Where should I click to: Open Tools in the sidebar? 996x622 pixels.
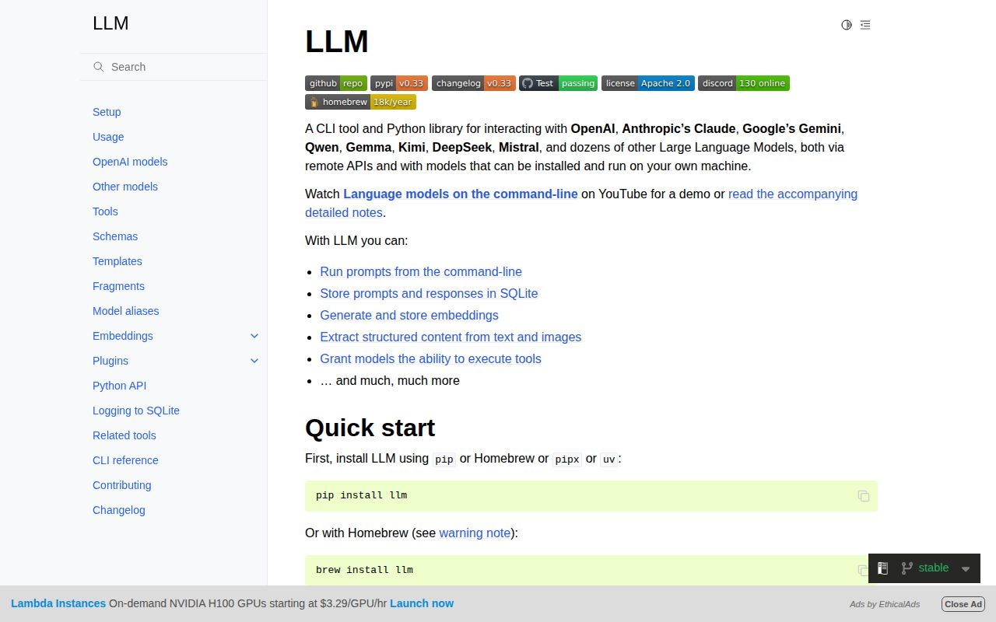tap(105, 211)
